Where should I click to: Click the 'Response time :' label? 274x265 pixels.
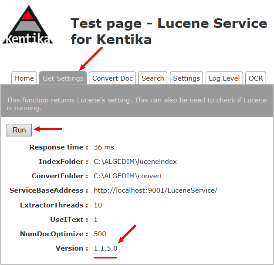tap(59, 147)
